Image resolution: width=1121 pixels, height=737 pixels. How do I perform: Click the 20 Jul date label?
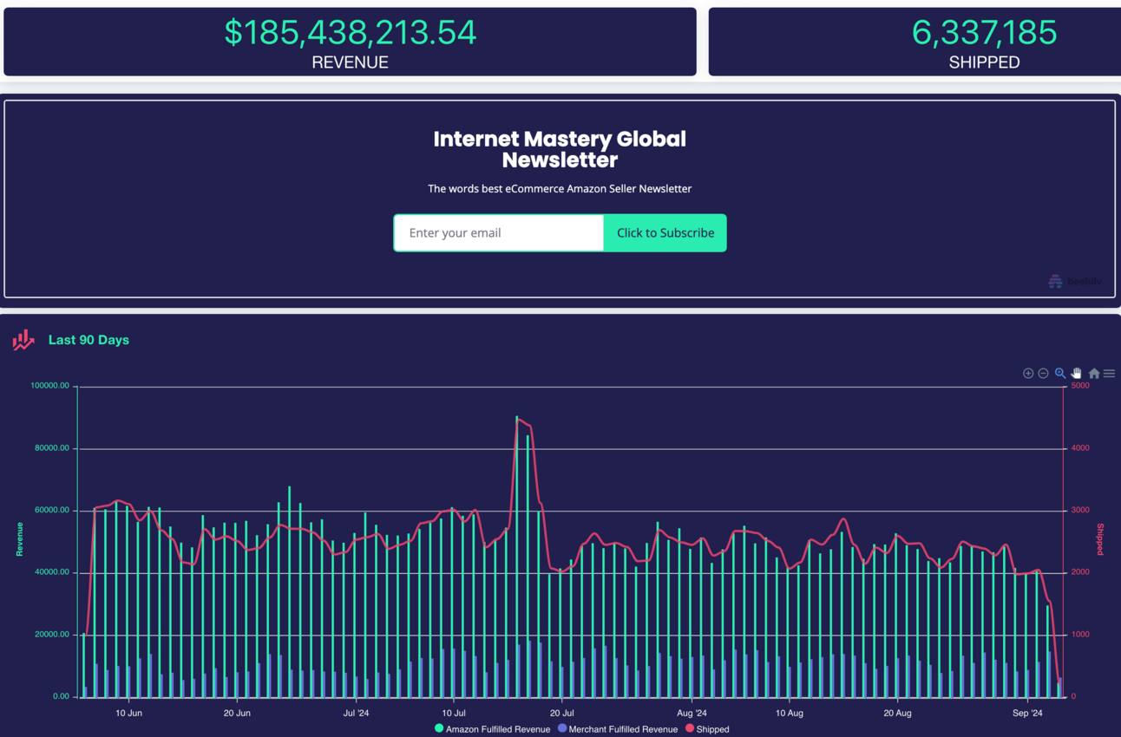[561, 714]
